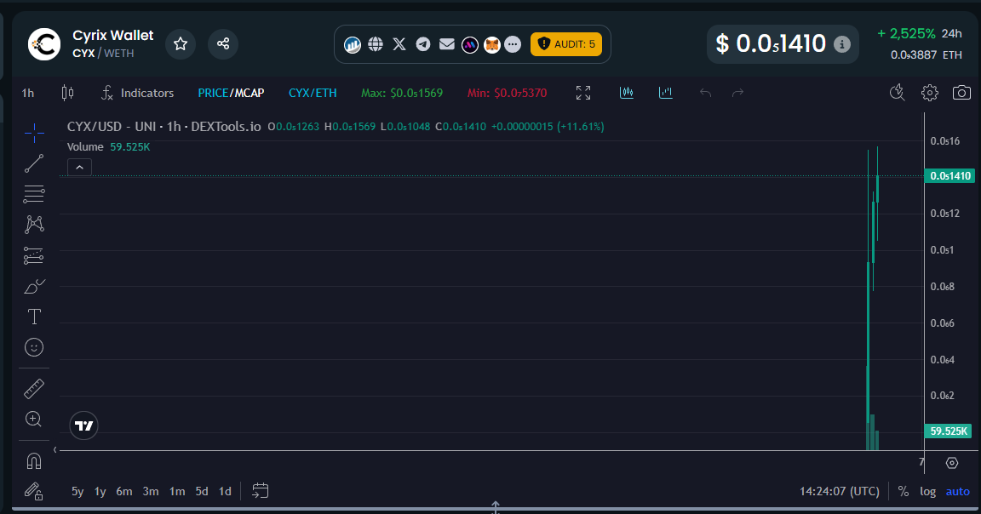Click the CYX/USD - UNI chart symbol title
Screen dimensions: 981x514
click(163, 126)
